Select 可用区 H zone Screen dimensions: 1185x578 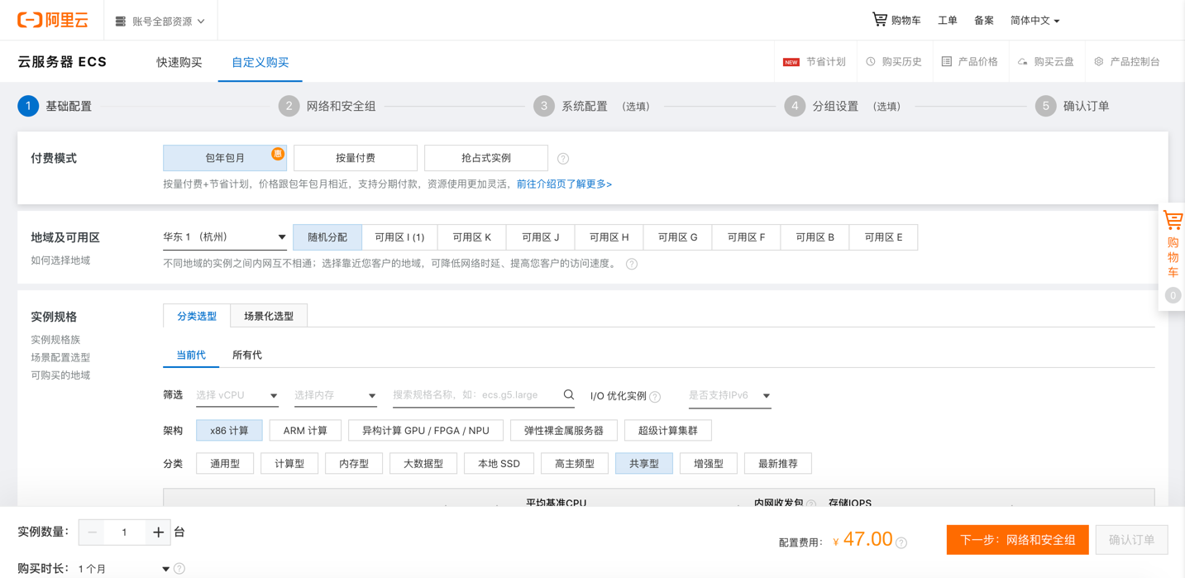coord(609,237)
